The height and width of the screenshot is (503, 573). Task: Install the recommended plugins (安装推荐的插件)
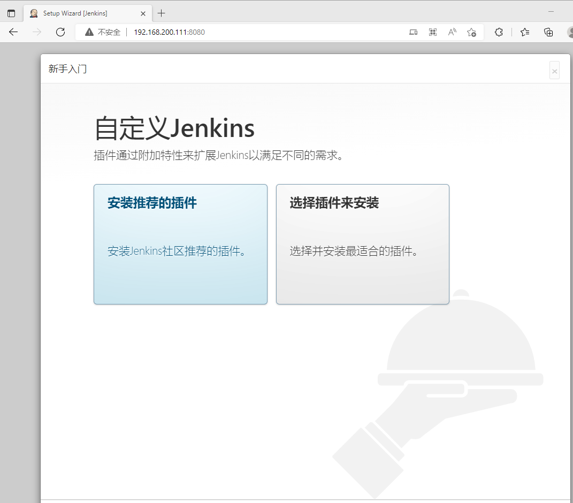[x=180, y=244]
